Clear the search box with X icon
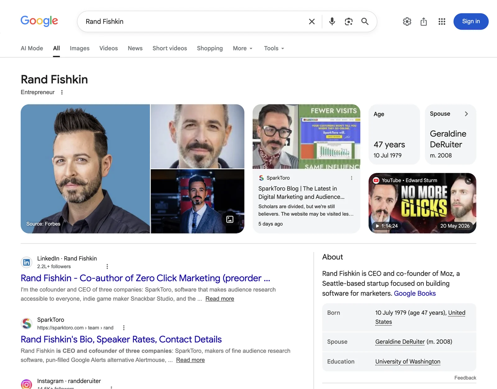The height and width of the screenshot is (389, 497). coord(312,21)
